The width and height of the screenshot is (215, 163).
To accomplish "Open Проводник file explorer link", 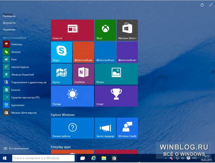I will tap(9, 16).
